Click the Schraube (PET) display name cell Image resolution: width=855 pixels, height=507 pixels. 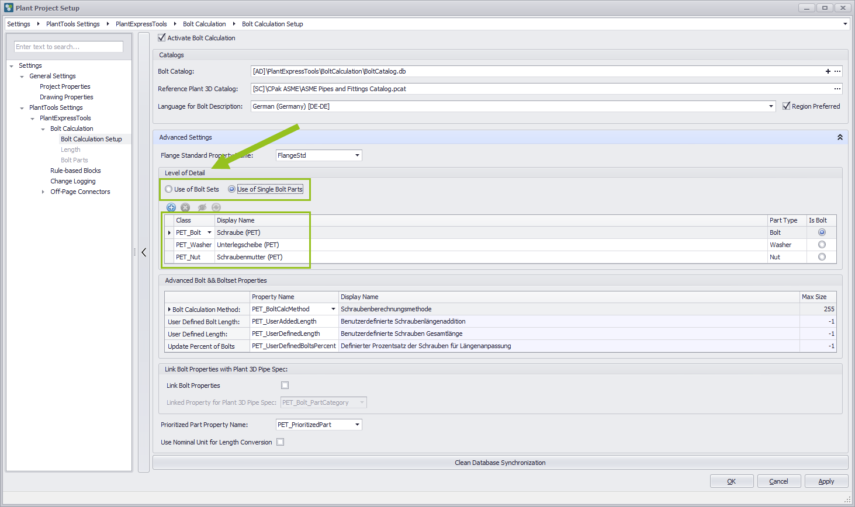[491, 232]
